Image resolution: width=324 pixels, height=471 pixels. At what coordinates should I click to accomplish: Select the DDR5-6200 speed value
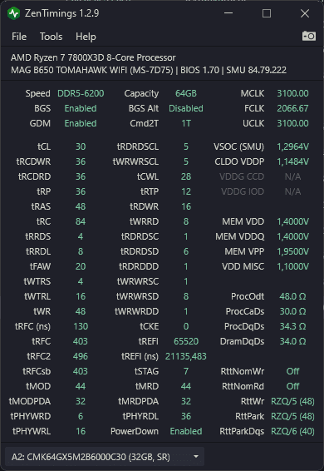[x=81, y=93]
